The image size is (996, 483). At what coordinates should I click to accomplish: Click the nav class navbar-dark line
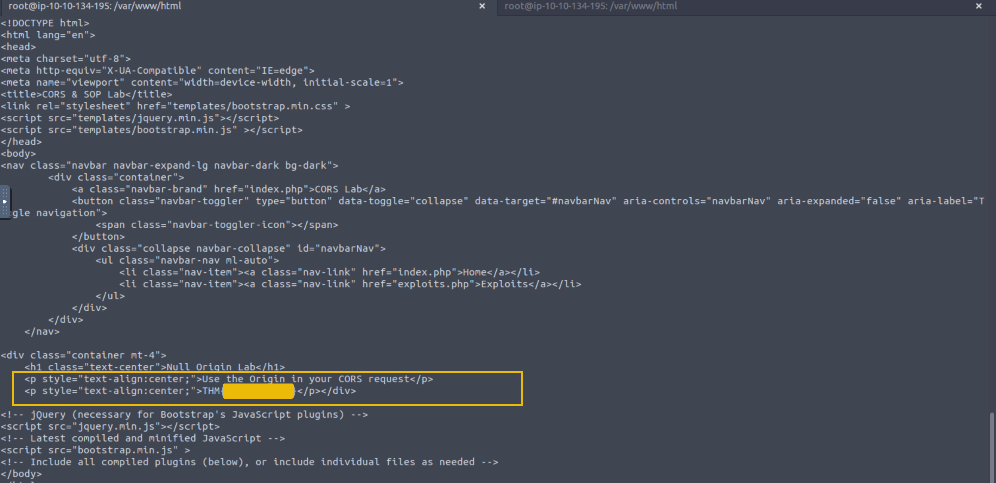point(170,165)
